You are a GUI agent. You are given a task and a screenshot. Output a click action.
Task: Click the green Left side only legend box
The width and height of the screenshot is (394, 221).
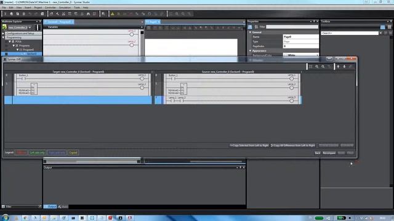tap(37, 153)
